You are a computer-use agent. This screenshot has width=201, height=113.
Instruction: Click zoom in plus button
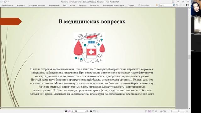[x=187, y=111]
